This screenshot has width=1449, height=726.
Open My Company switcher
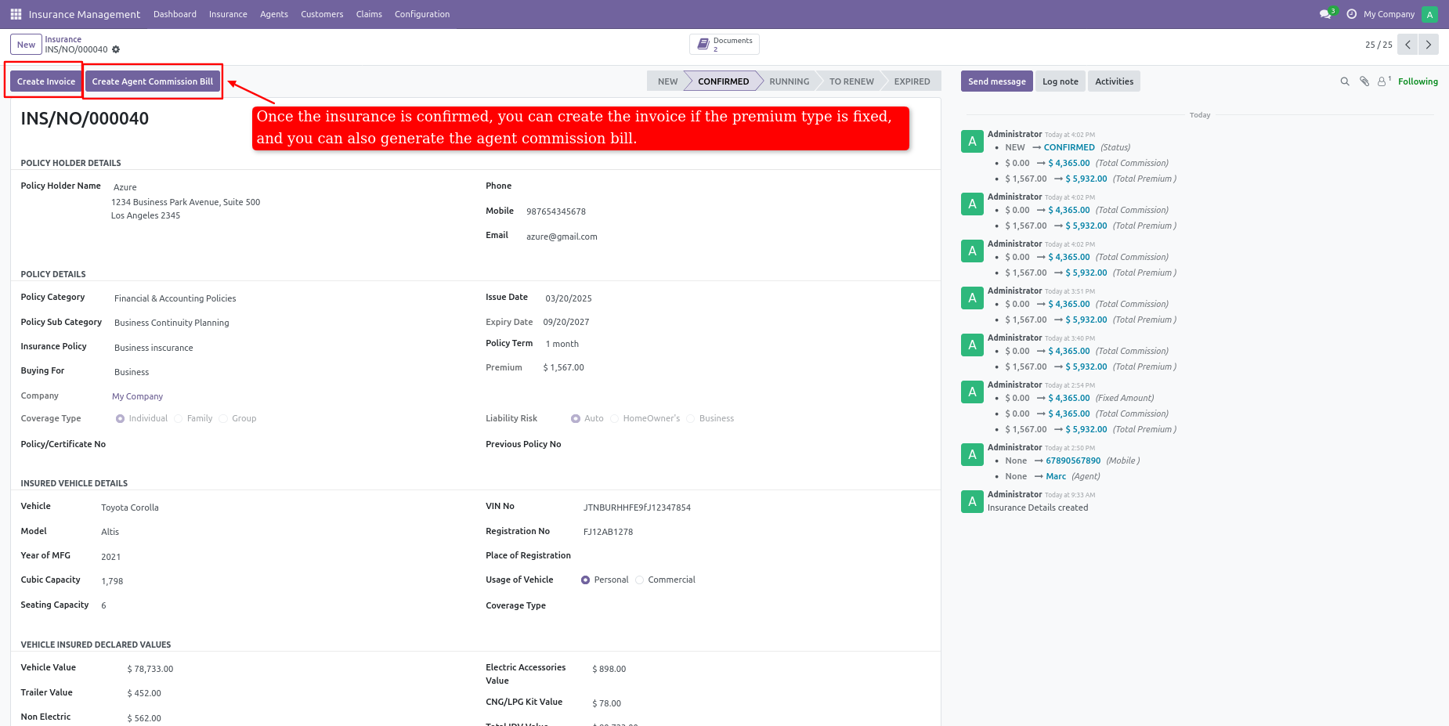[x=1389, y=14]
